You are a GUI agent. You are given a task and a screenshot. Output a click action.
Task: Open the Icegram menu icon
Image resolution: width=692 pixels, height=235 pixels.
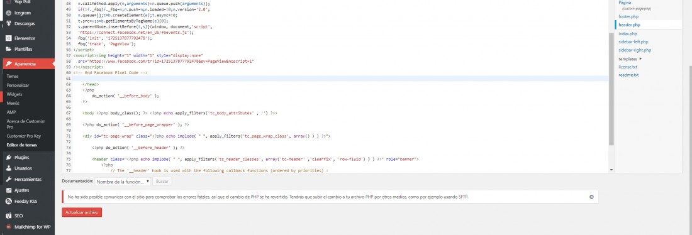point(8,13)
